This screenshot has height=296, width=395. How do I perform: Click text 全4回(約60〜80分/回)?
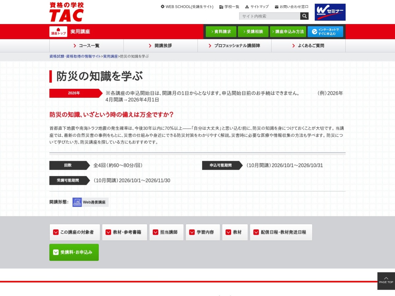tap(118, 165)
